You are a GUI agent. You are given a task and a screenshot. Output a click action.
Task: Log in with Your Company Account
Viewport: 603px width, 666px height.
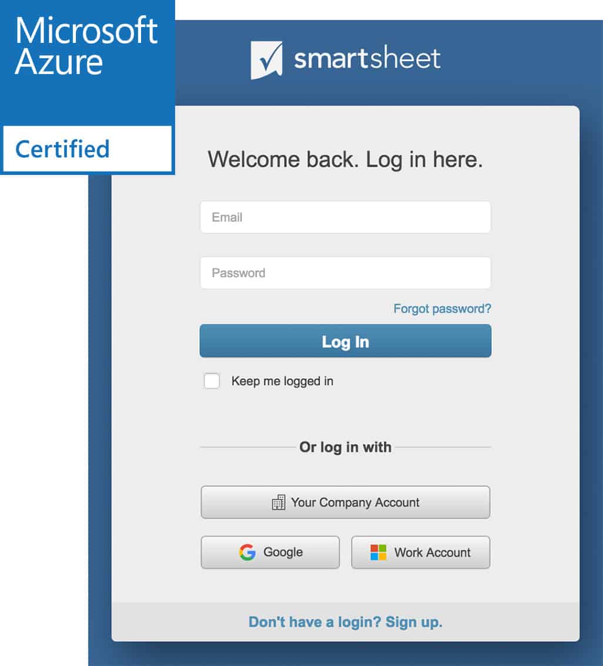pos(346,502)
